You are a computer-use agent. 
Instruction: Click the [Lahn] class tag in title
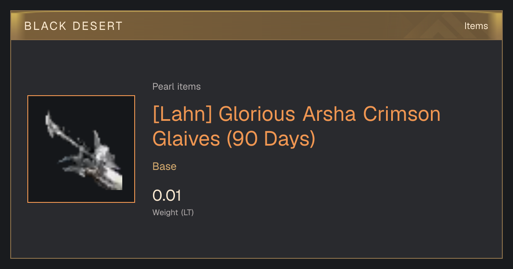point(183,114)
